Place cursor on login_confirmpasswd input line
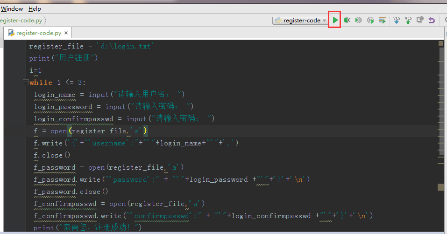Image resolution: width=447 pixels, height=234 pixels. pos(124,118)
